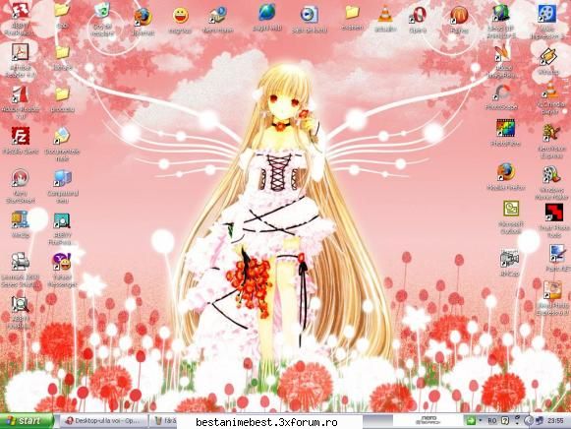Launch the VLC media player shortcut
Screen dimensions: 571x429
550,90
